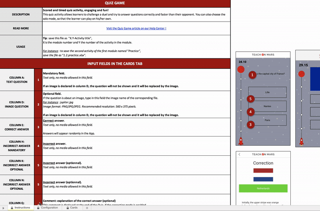Screen dimensions: 320x211
Task: Click the red planet in the first mockup
Action: click(x=241, y=69)
